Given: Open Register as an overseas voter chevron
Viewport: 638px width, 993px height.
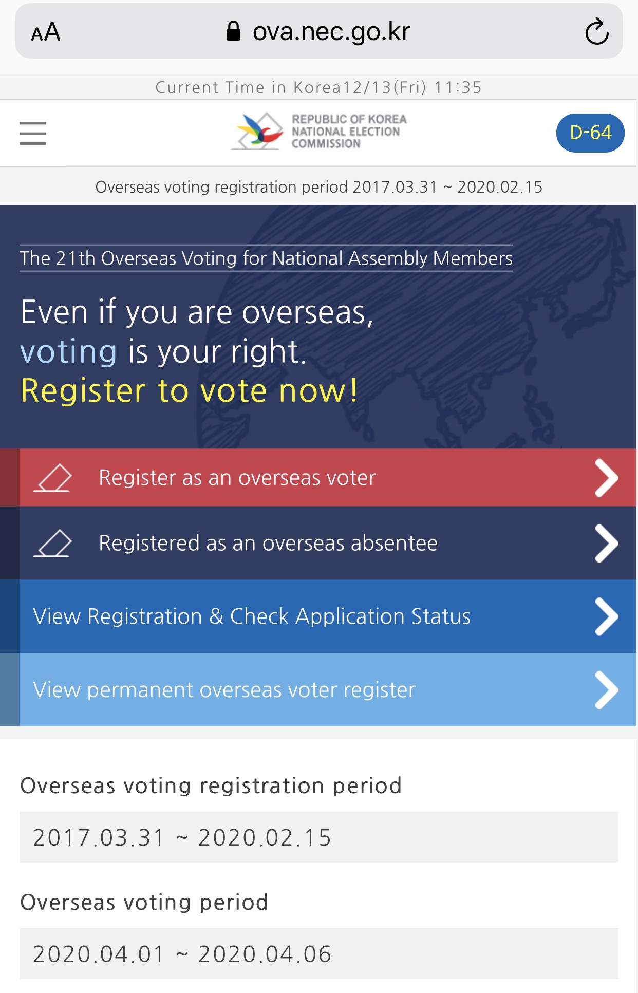Looking at the screenshot, I should [606, 478].
